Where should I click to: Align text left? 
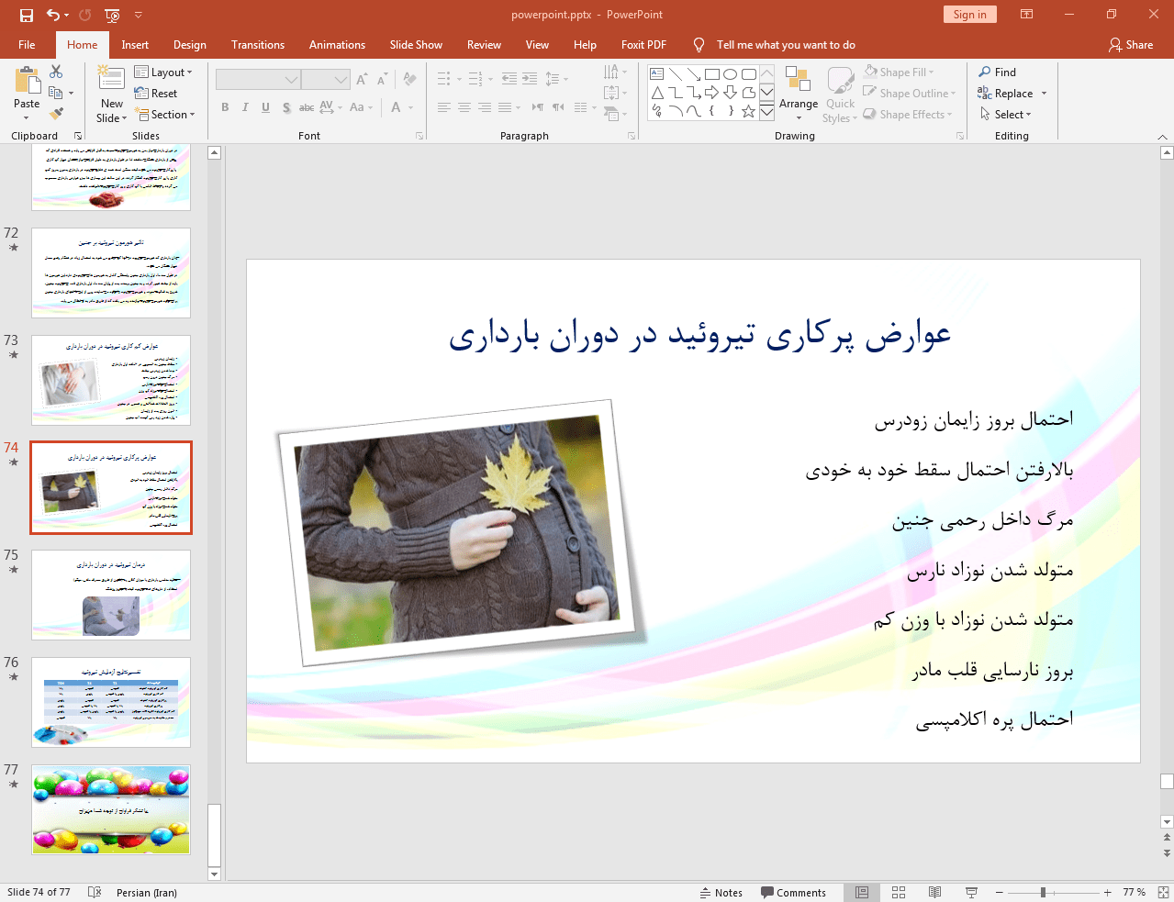[x=443, y=107]
